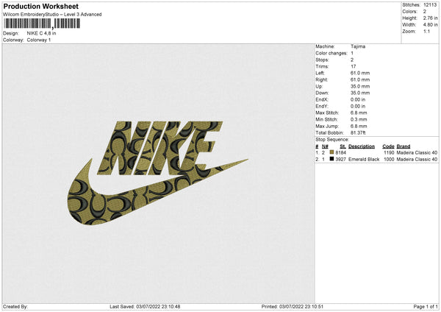441x312 pixels.
Task: Click the Width value 4.80 in
Action: tap(430, 25)
